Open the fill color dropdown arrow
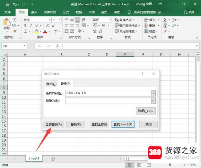 (x=41, y=31)
